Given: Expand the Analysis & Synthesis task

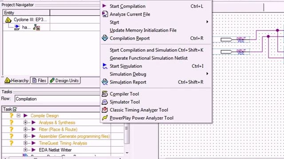Looking at the screenshot, I should point(25,123).
